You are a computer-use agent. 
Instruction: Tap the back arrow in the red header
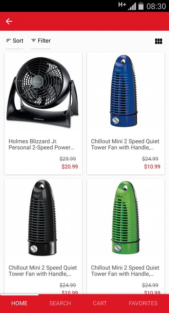pos(9,21)
